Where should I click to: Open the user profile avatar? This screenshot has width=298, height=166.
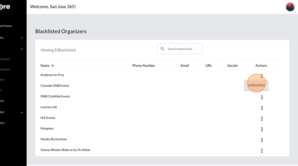(290, 7)
